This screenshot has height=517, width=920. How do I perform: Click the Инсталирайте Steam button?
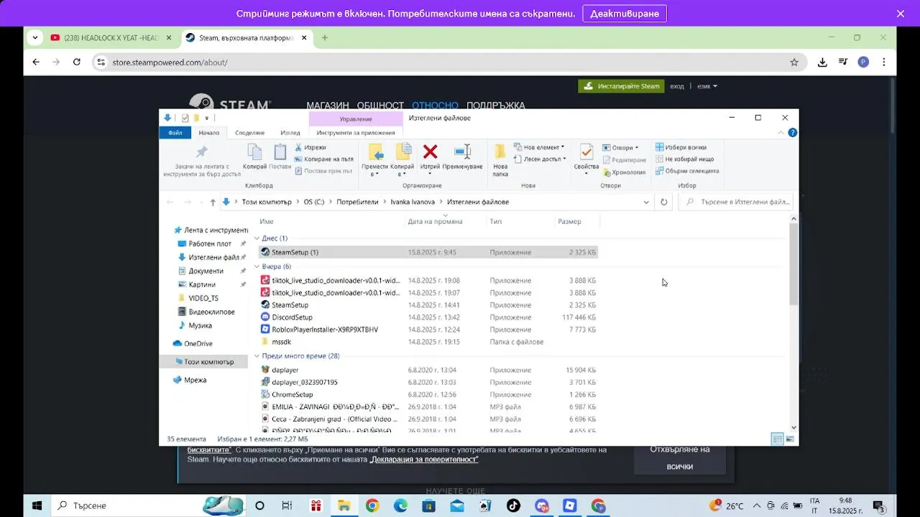click(621, 86)
